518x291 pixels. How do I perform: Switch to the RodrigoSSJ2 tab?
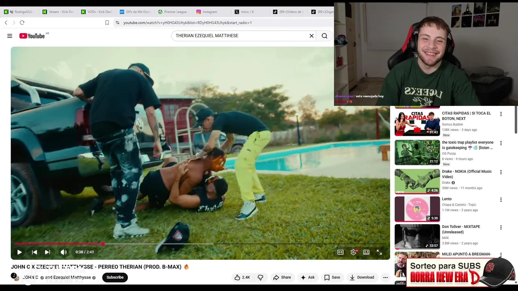[20, 12]
